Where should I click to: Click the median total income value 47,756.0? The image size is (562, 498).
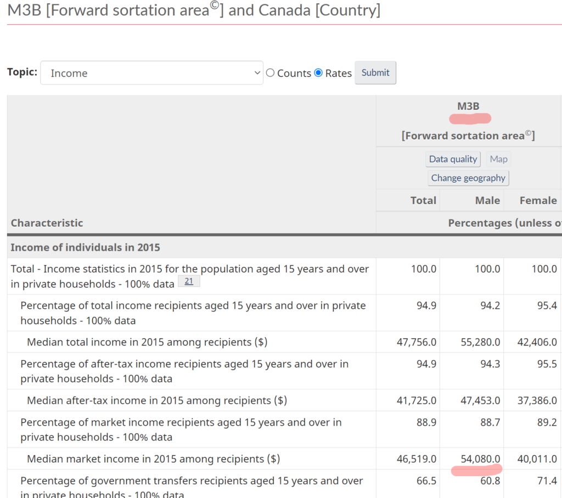[417, 342]
